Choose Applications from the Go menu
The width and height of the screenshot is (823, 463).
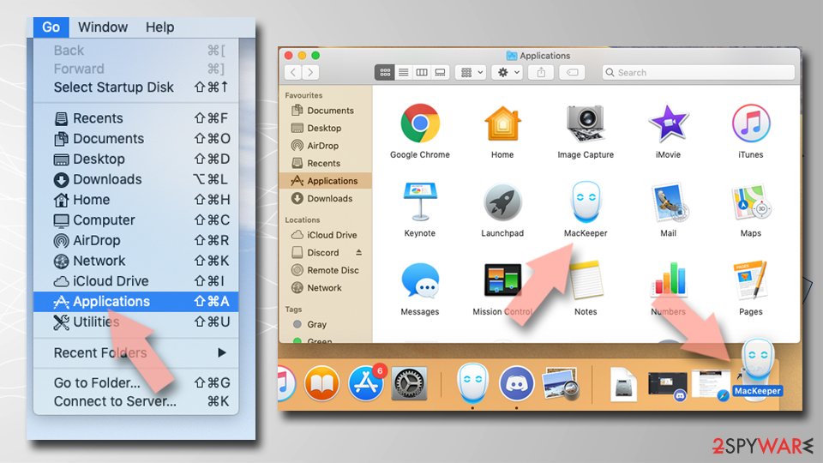click(x=135, y=301)
